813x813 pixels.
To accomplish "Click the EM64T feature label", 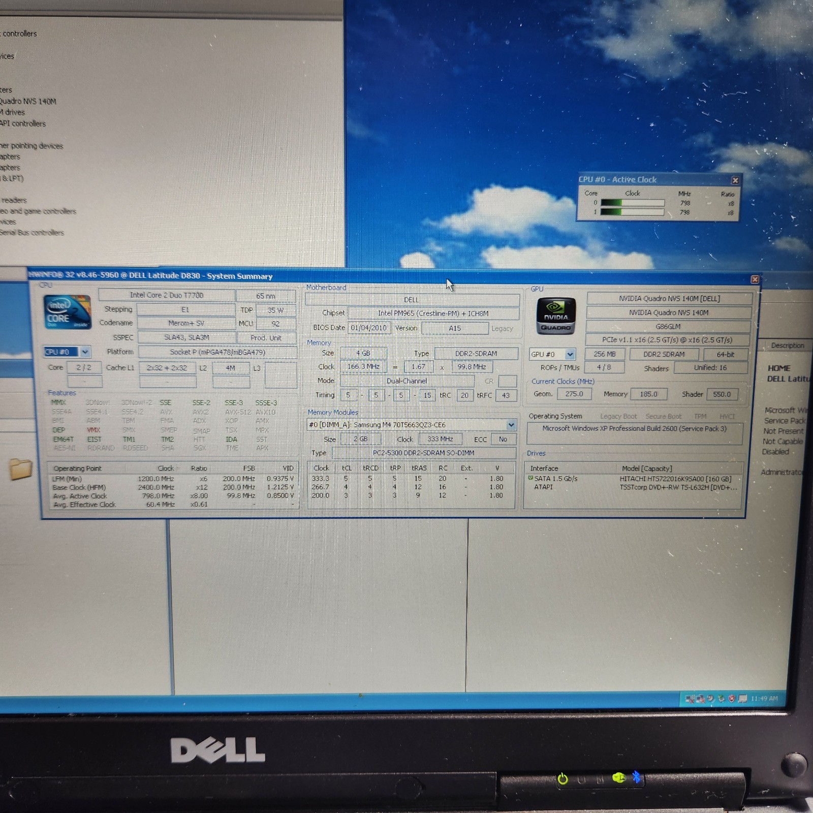I will (x=64, y=439).
